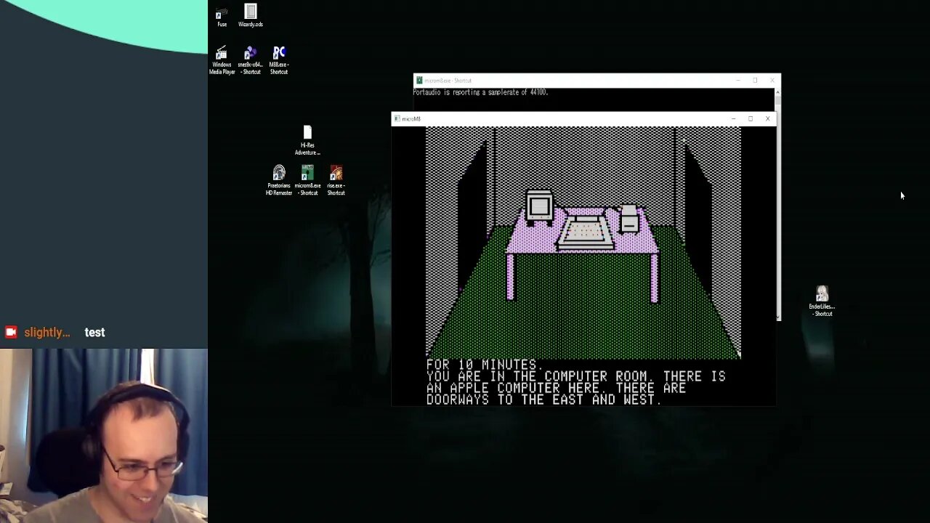Screen dimensions: 930x523
Task: Select the M88.exe shortcut icon
Action: [279, 60]
